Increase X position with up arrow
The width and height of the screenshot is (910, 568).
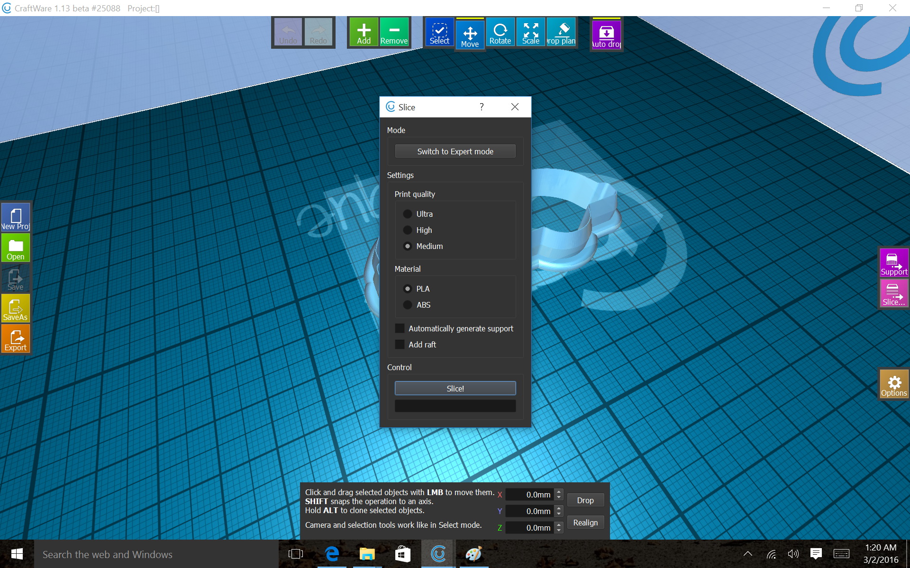click(x=559, y=492)
